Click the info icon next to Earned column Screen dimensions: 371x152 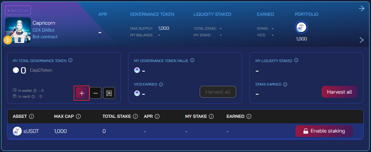249,116
